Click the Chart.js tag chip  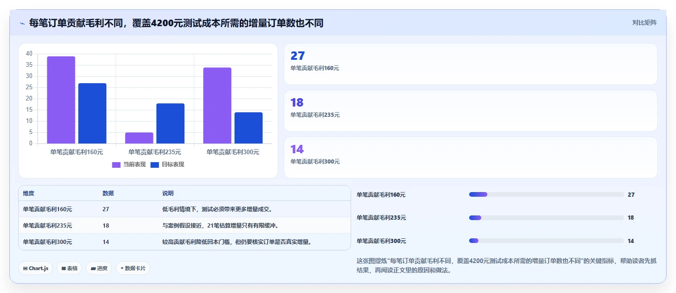[36, 268]
